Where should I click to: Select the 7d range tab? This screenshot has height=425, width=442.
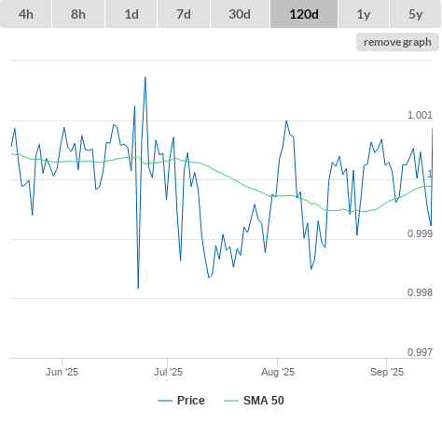click(x=184, y=14)
